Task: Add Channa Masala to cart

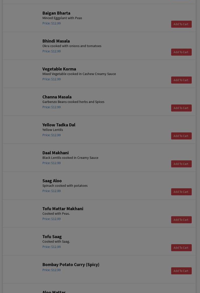Action: 181,108
